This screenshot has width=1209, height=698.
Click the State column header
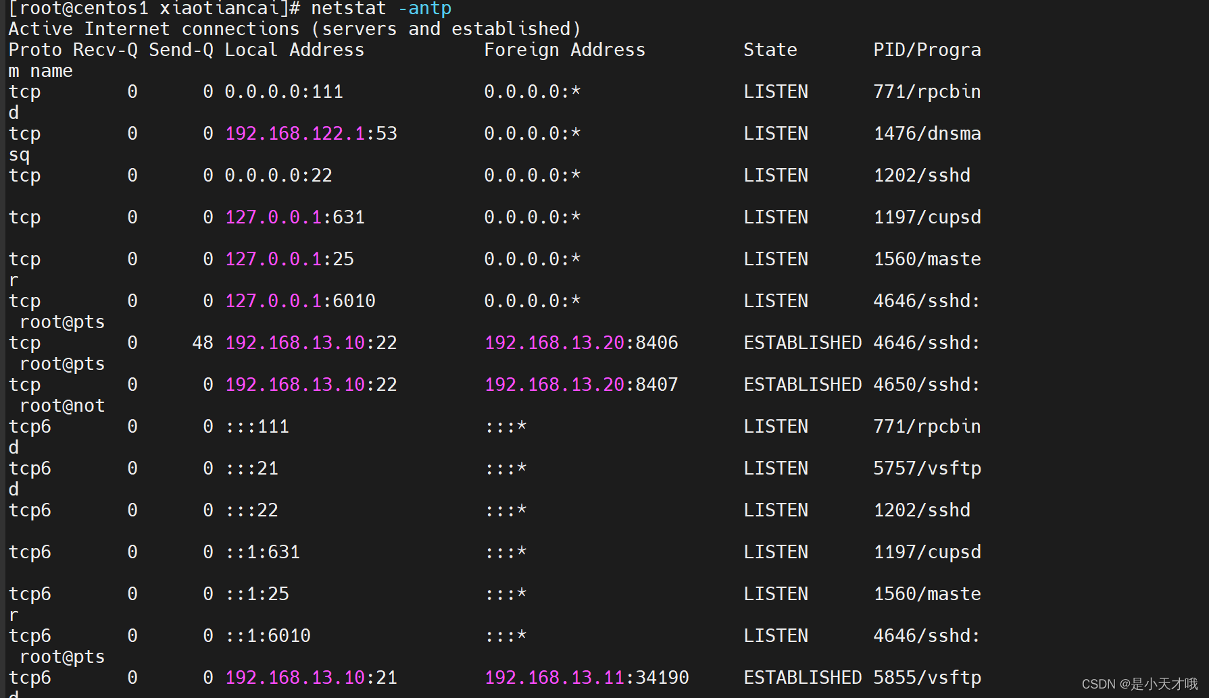point(769,49)
